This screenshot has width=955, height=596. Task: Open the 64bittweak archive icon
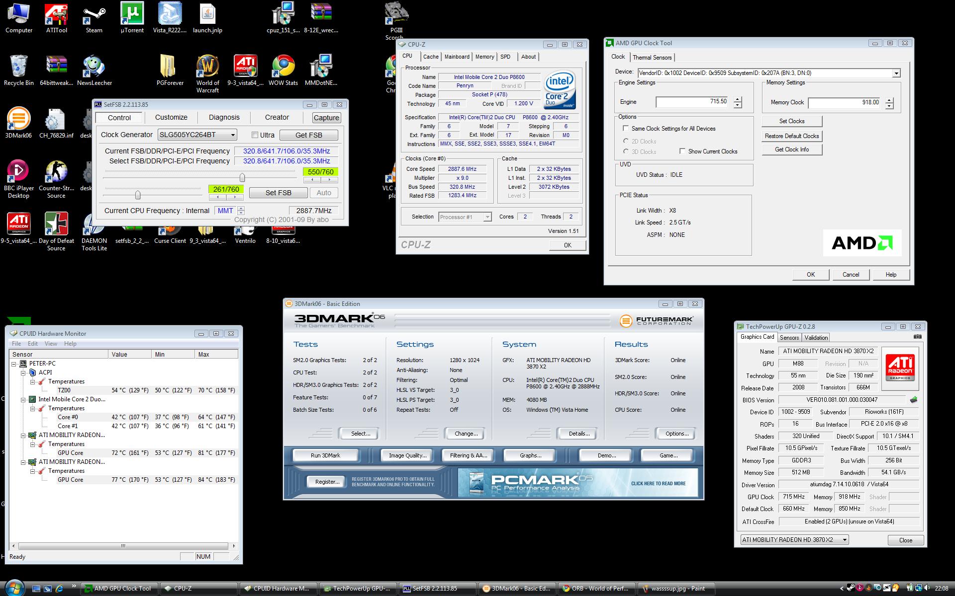pos(56,71)
